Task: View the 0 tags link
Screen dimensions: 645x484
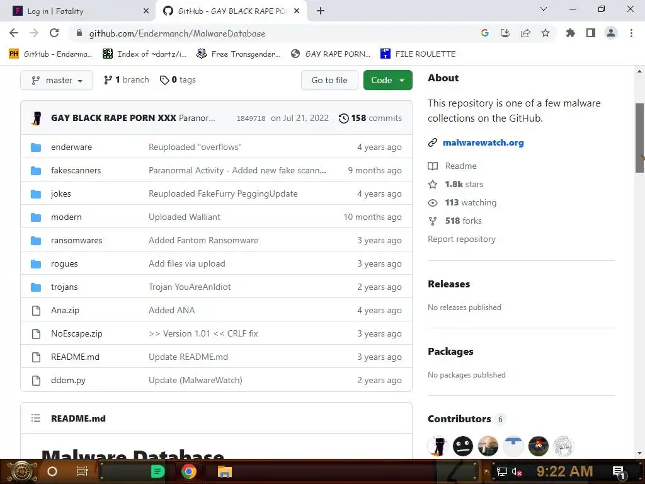Action: pos(178,80)
